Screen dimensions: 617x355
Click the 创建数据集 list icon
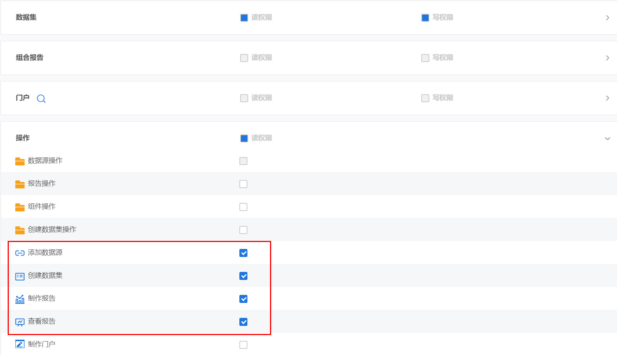tap(20, 276)
